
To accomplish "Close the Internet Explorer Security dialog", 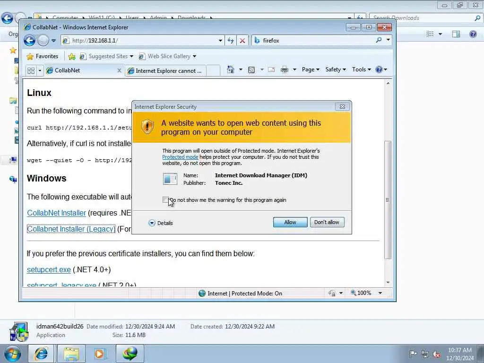I will 342,106.
